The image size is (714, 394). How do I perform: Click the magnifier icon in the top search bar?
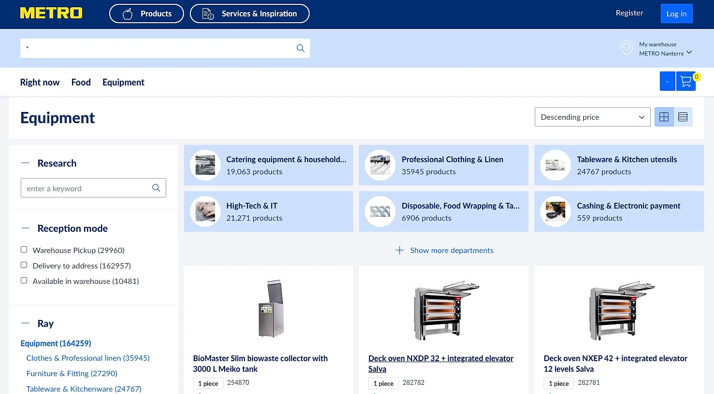pos(300,48)
